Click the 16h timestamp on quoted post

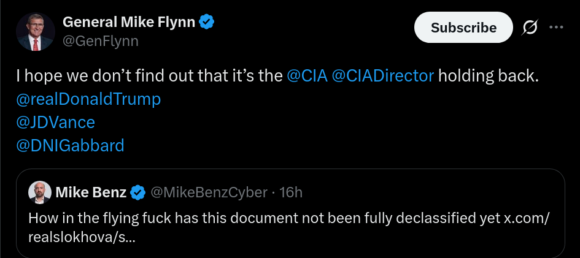291,192
